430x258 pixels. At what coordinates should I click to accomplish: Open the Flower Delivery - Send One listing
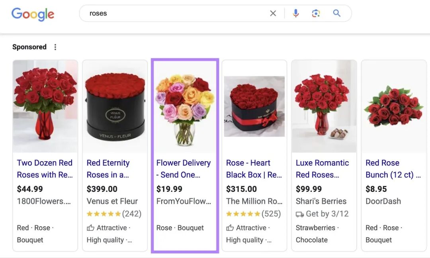pos(184,169)
